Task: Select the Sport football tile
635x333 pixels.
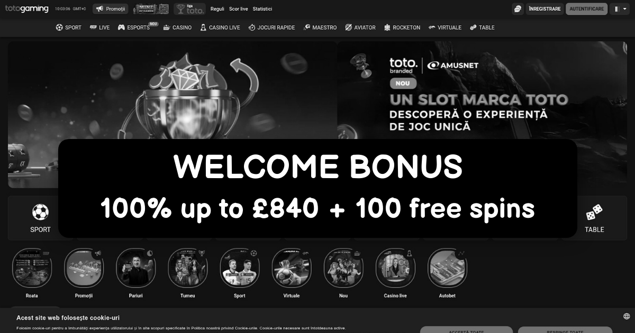Action: pos(40,218)
